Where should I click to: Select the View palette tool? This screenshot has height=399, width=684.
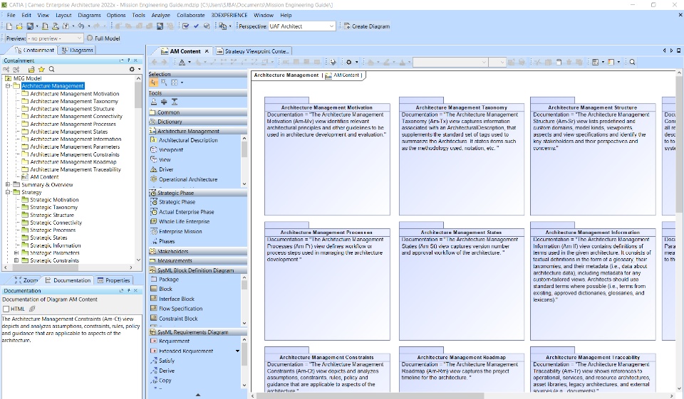click(165, 160)
